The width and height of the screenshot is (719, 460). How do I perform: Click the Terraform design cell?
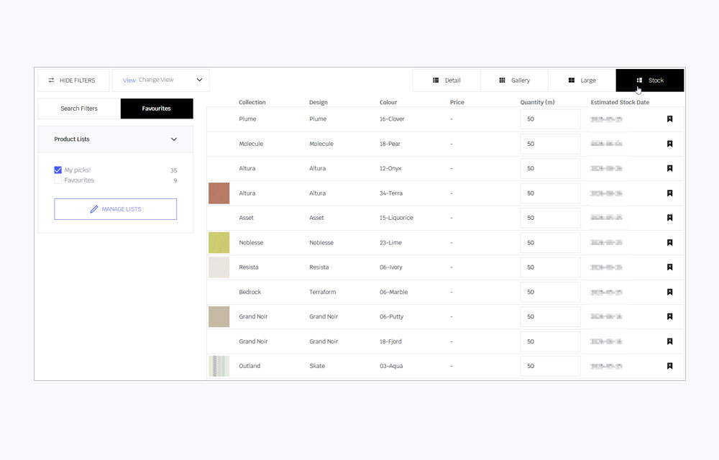click(322, 292)
